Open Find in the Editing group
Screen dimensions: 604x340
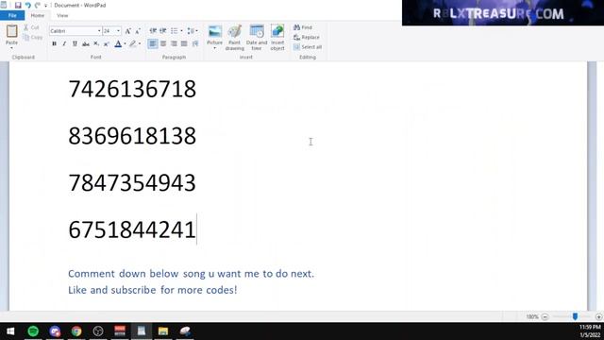pos(303,27)
